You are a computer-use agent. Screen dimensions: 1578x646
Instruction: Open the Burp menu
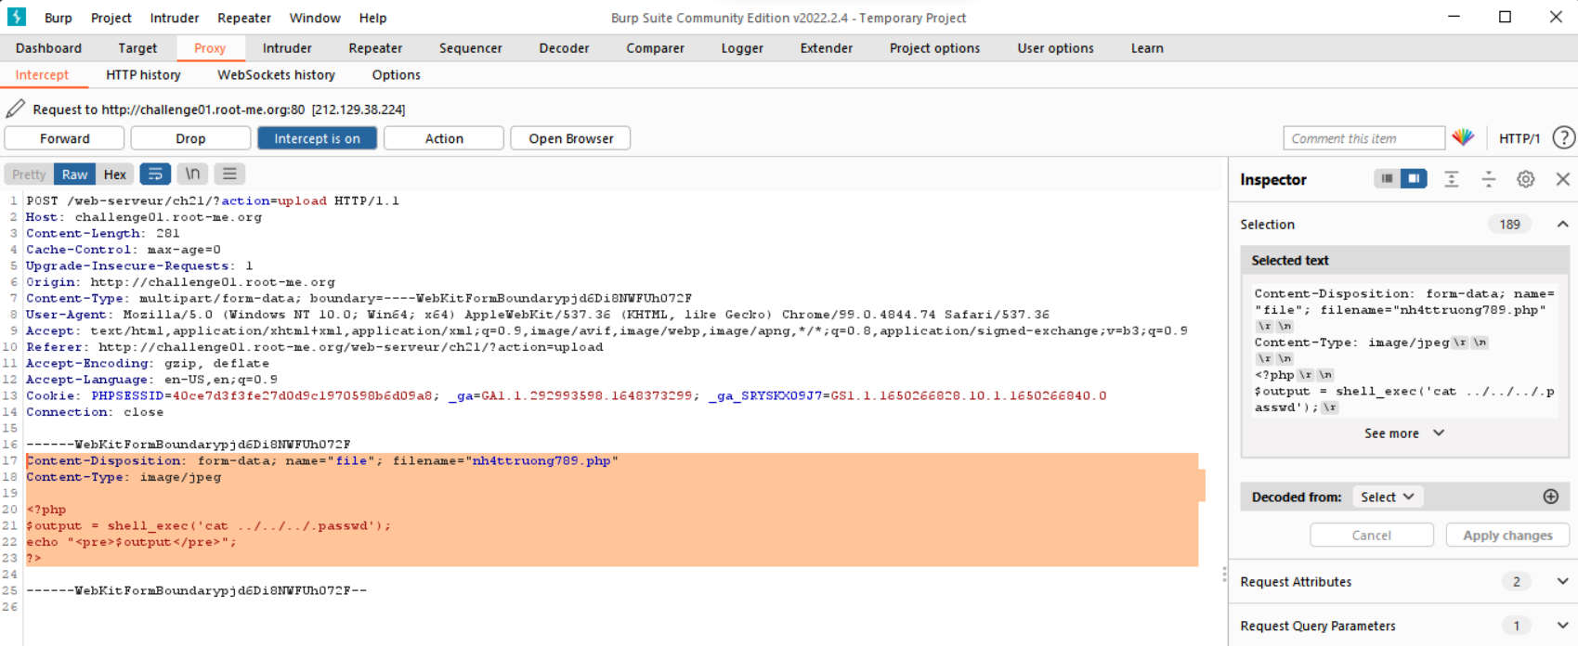58,18
